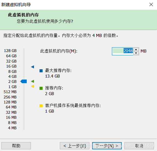Screen dimensions: 157x151
Task: Click the 此虚拟机的内存(M) field label
Action: 59,51
